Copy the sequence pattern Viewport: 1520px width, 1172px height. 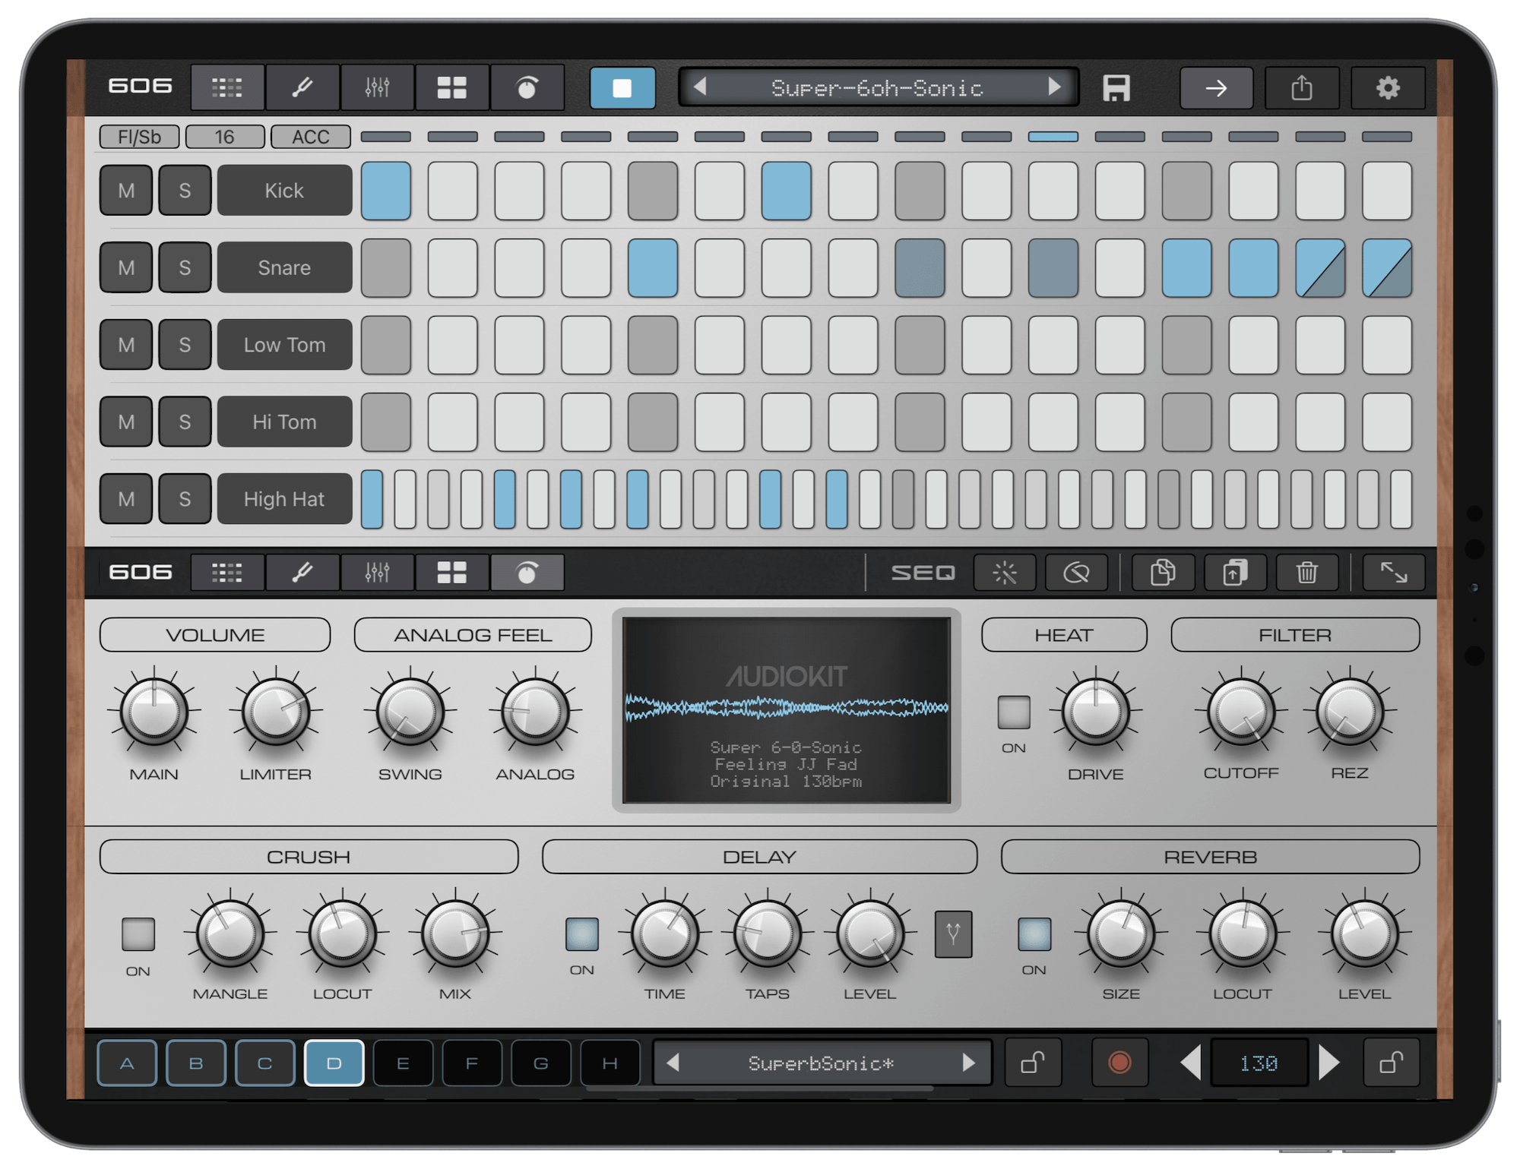point(1163,572)
